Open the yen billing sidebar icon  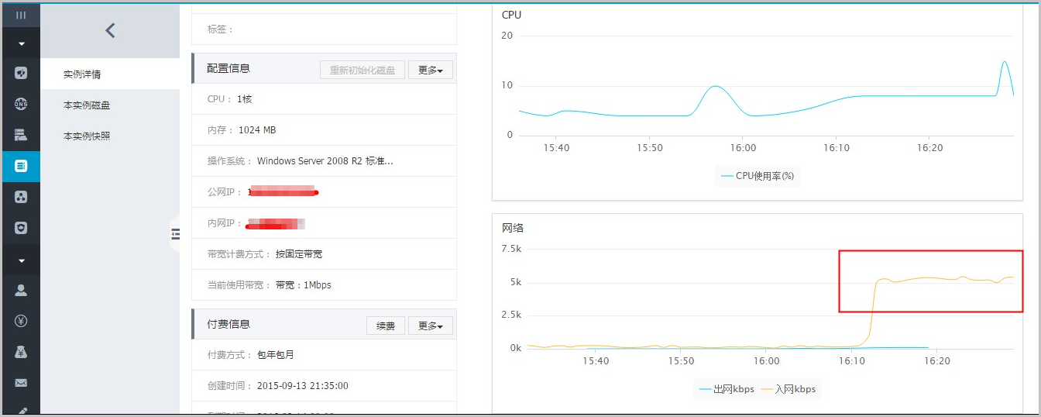[x=21, y=321]
